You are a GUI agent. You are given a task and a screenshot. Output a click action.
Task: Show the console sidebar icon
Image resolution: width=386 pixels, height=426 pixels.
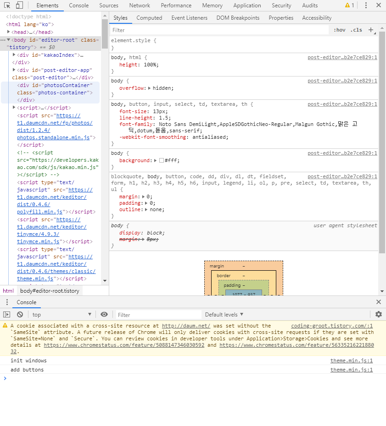tap(7, 314)
